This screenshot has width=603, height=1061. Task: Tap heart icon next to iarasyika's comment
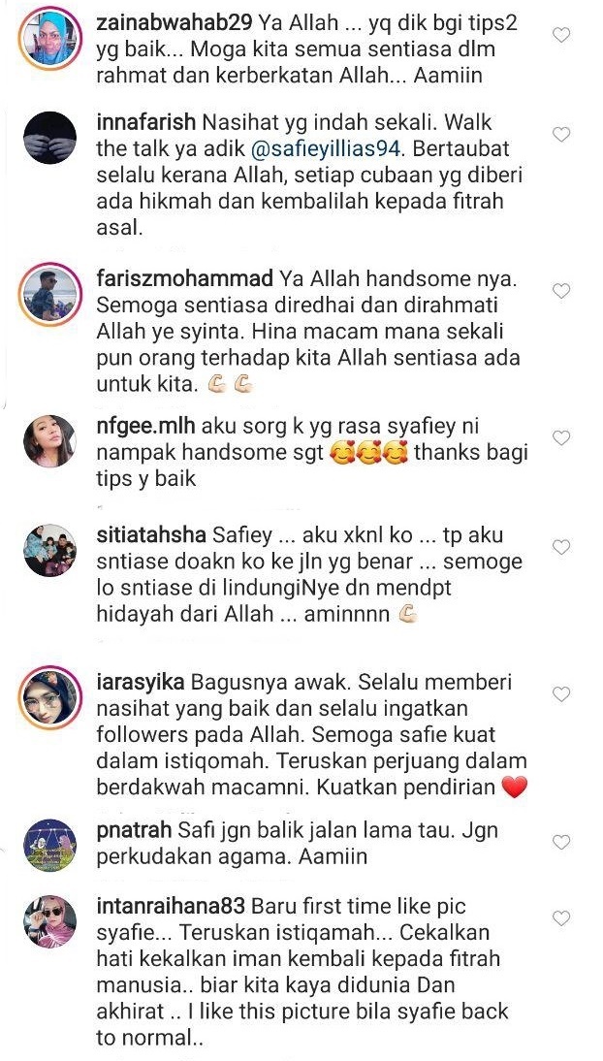561,693
